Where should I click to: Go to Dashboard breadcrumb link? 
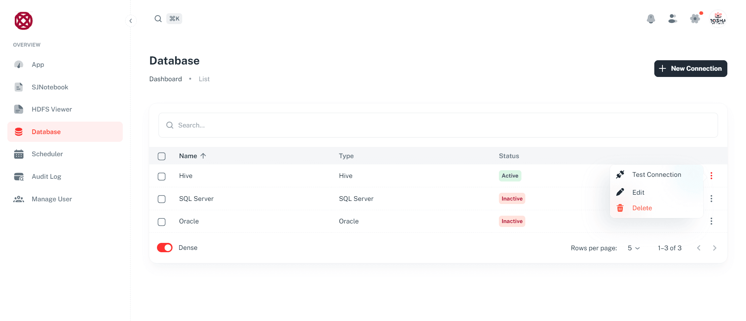tap(166, 79)
